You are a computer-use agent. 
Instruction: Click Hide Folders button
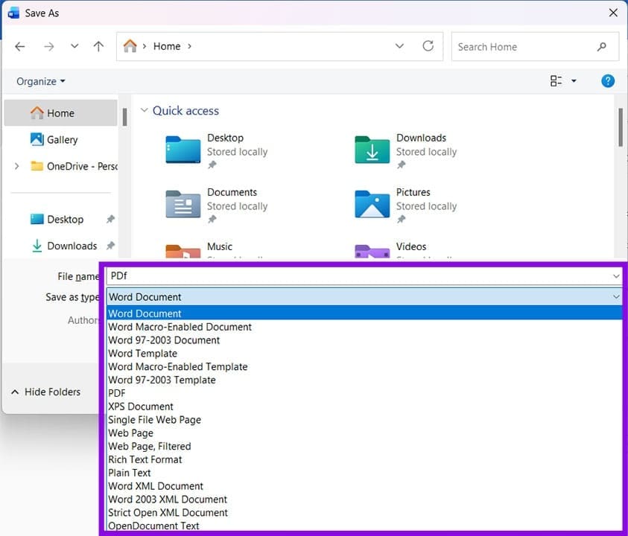click(45, 392)
